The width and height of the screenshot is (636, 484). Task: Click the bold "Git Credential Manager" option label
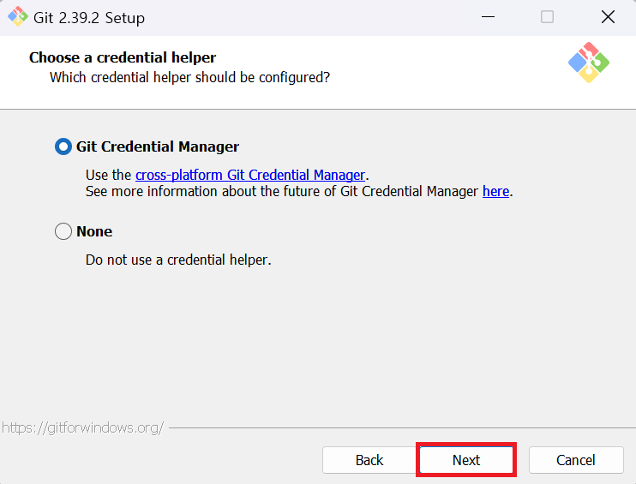coord(158,146)
